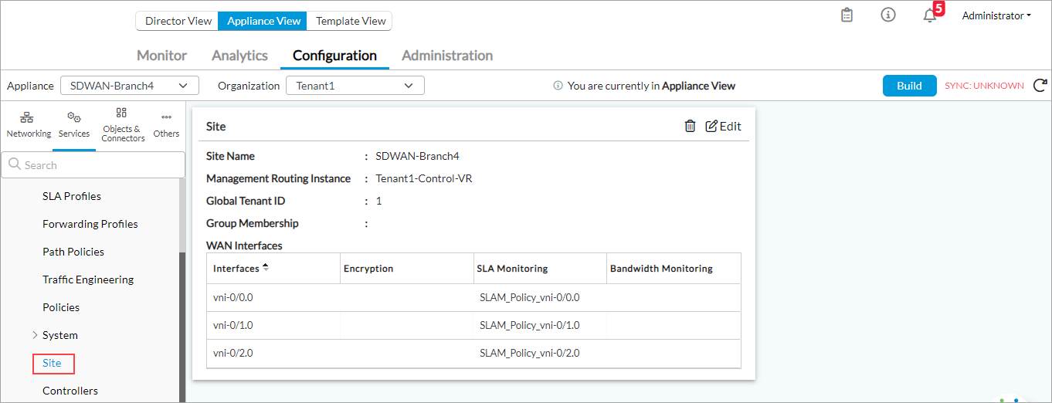Click Edit in the Site panel
Viewport: 1052px width, 403px height.
(723, 127)
